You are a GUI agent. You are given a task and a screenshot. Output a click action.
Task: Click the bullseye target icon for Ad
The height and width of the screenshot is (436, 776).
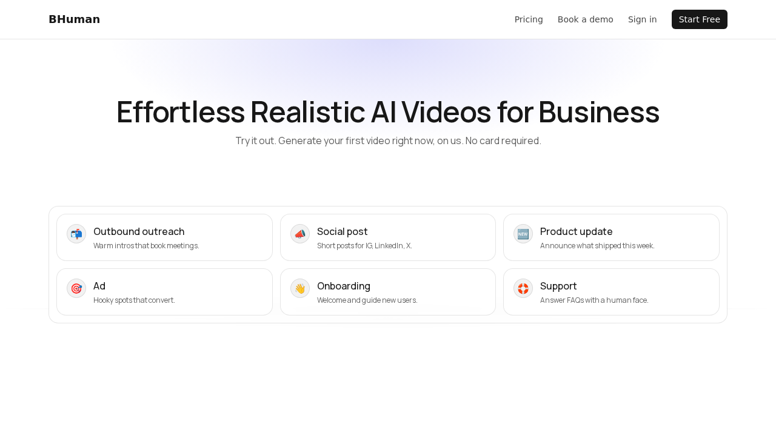(x=76, y=288)
